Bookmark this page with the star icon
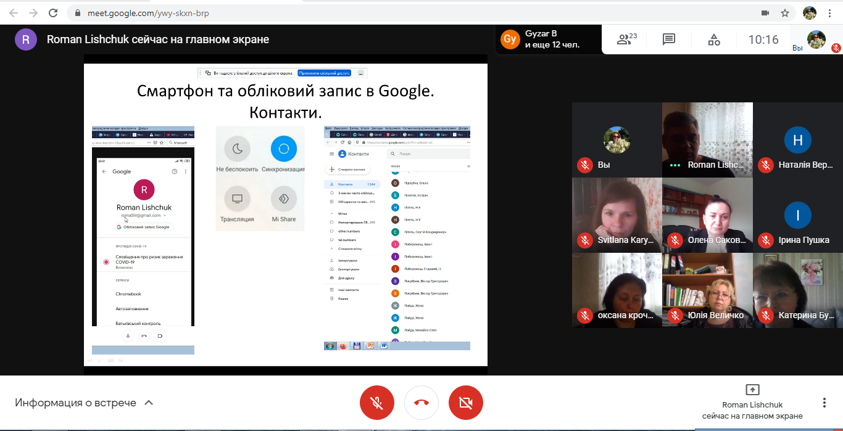The height and width of the screenshot is (431, 843). click(785, 13)
